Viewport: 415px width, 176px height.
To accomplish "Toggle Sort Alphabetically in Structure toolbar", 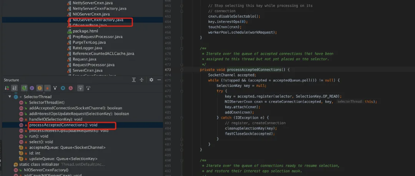I will pos(15,88).
